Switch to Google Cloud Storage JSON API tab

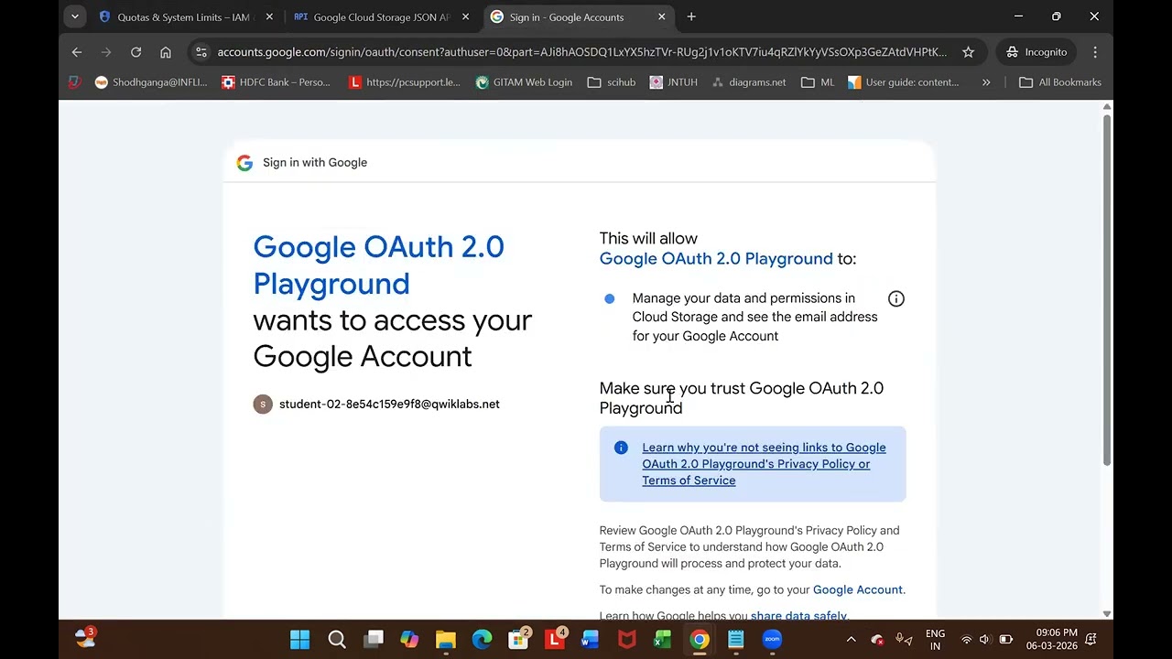(380, 16)
